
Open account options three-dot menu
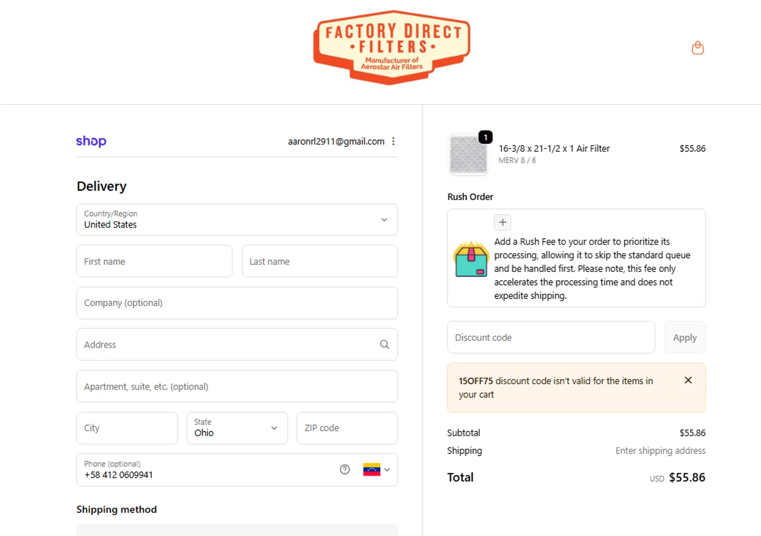[393, 142]
